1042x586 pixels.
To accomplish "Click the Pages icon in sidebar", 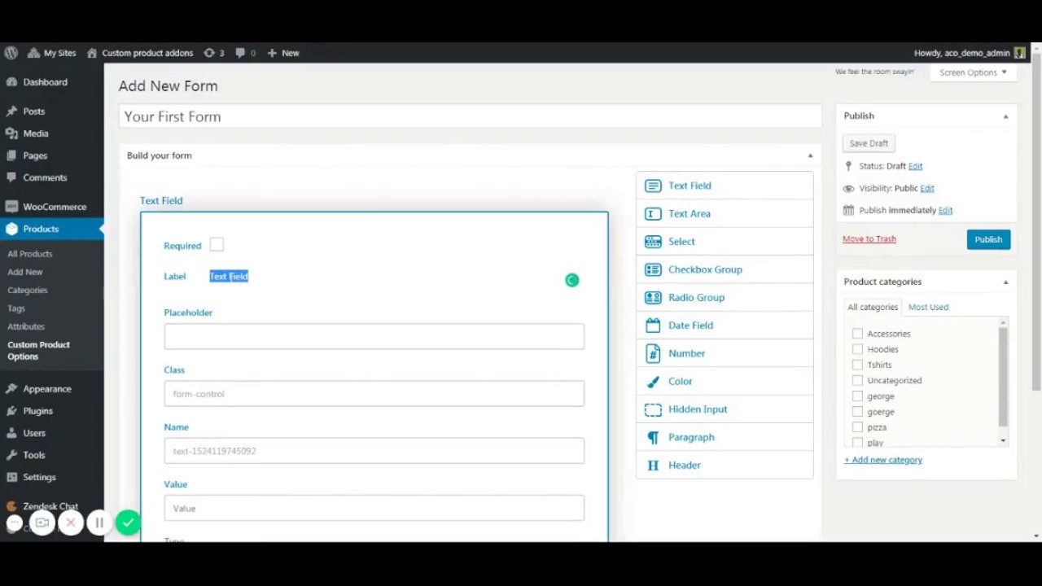I will (11, 155).
